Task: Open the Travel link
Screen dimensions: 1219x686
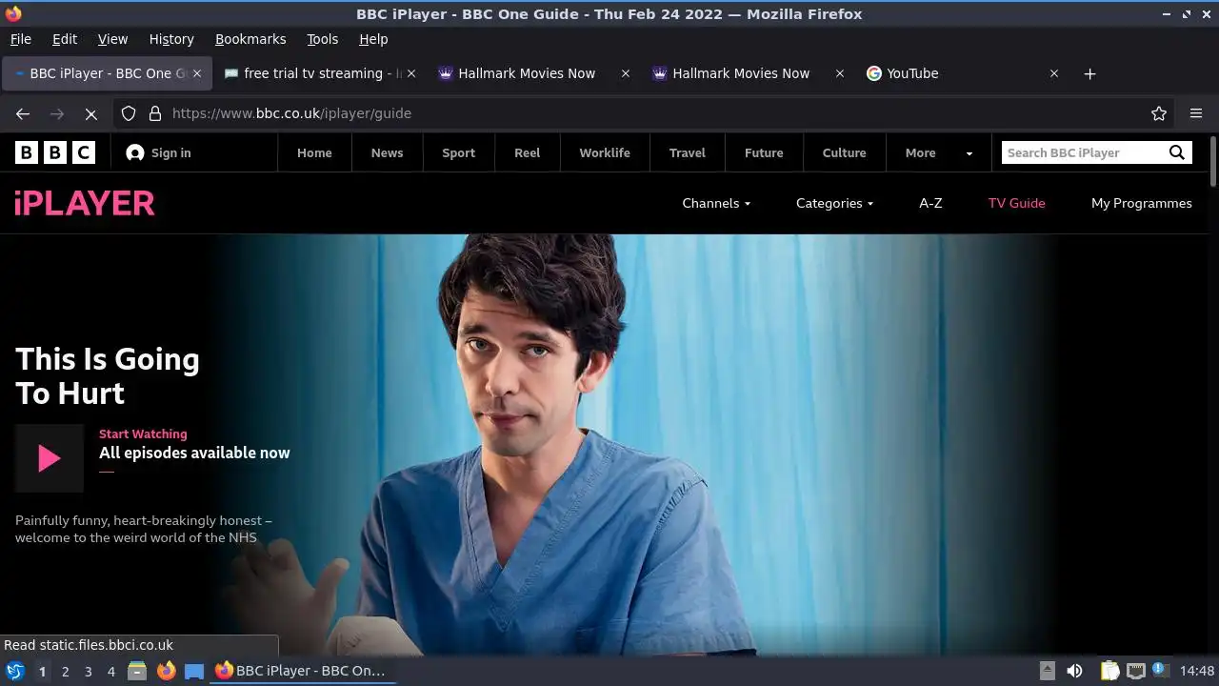Action: (687, 152)
